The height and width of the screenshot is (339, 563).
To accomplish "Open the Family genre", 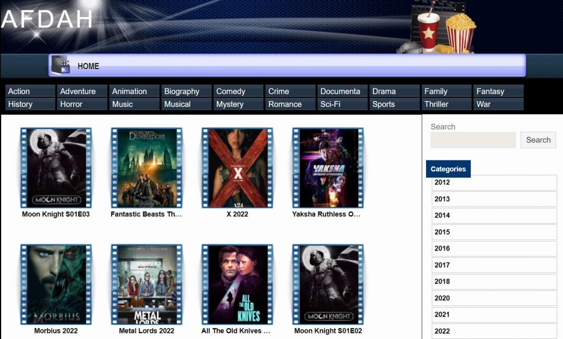I will coord(446,91).
